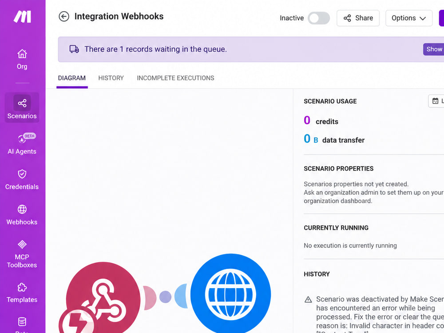Click the connector dot between modules

tap(165, 297)
